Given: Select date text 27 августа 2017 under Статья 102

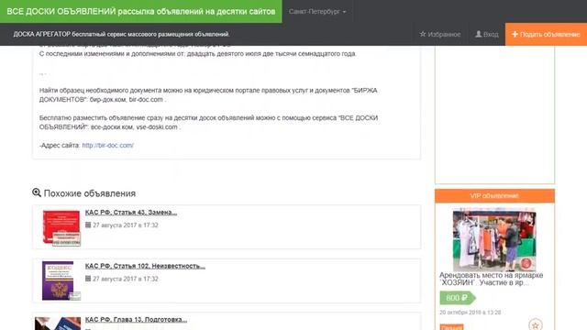Looking at the screenshot, I should (x=126, y=279).
